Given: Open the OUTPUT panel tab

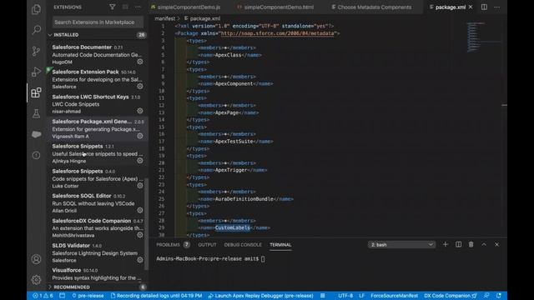Looking at the screenshot, I should coord(207,244).
